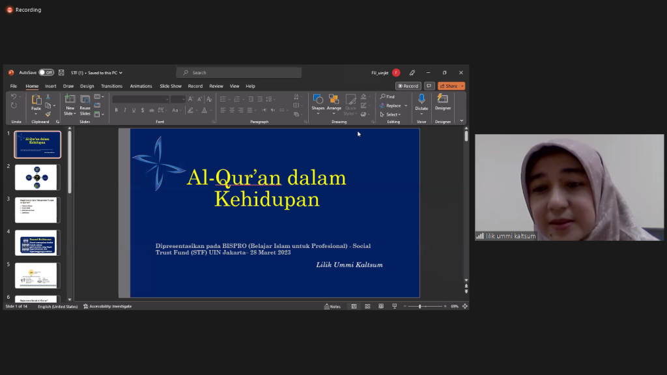Open Notes pane from status bar
This screenshot has height=375, width=667.
(x=333, y=306)
